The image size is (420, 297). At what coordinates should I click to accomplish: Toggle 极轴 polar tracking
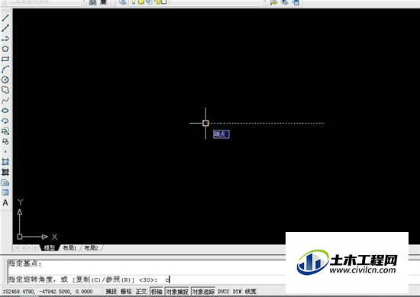coord(157,291)
